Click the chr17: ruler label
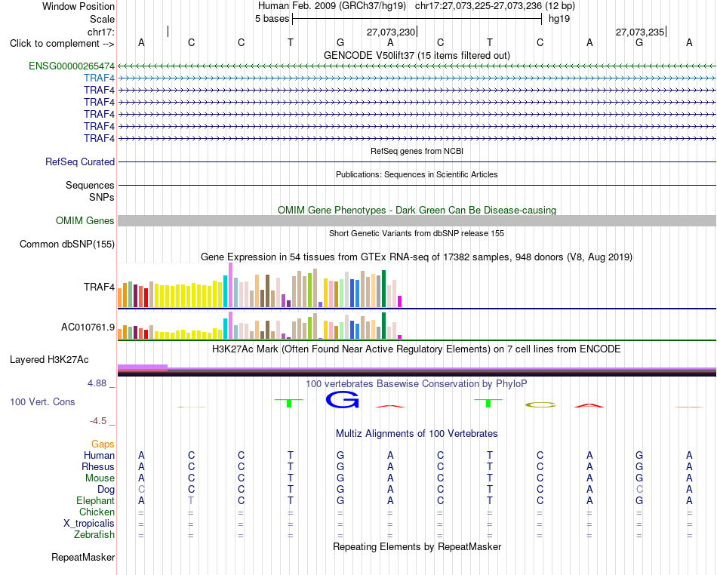 (x=101, y=32)
